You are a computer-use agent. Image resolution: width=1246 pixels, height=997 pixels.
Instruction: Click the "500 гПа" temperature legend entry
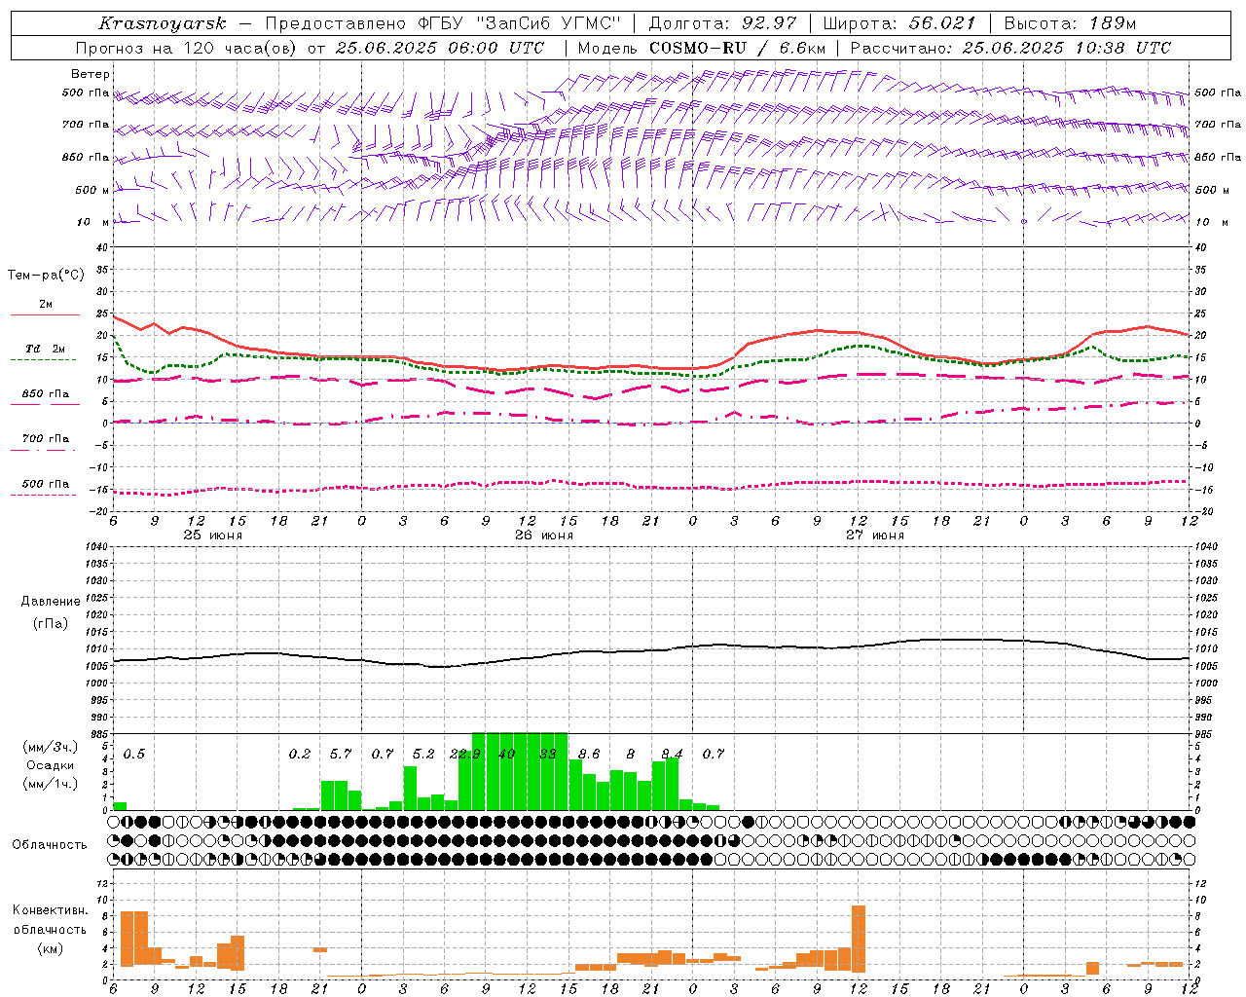pyautogui.click(x=45, y=484)
